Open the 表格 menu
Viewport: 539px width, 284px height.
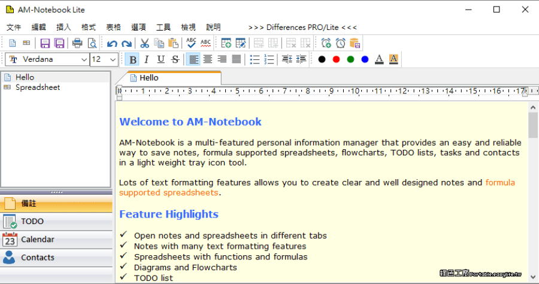pyautogui.click(x=113, y=27)
